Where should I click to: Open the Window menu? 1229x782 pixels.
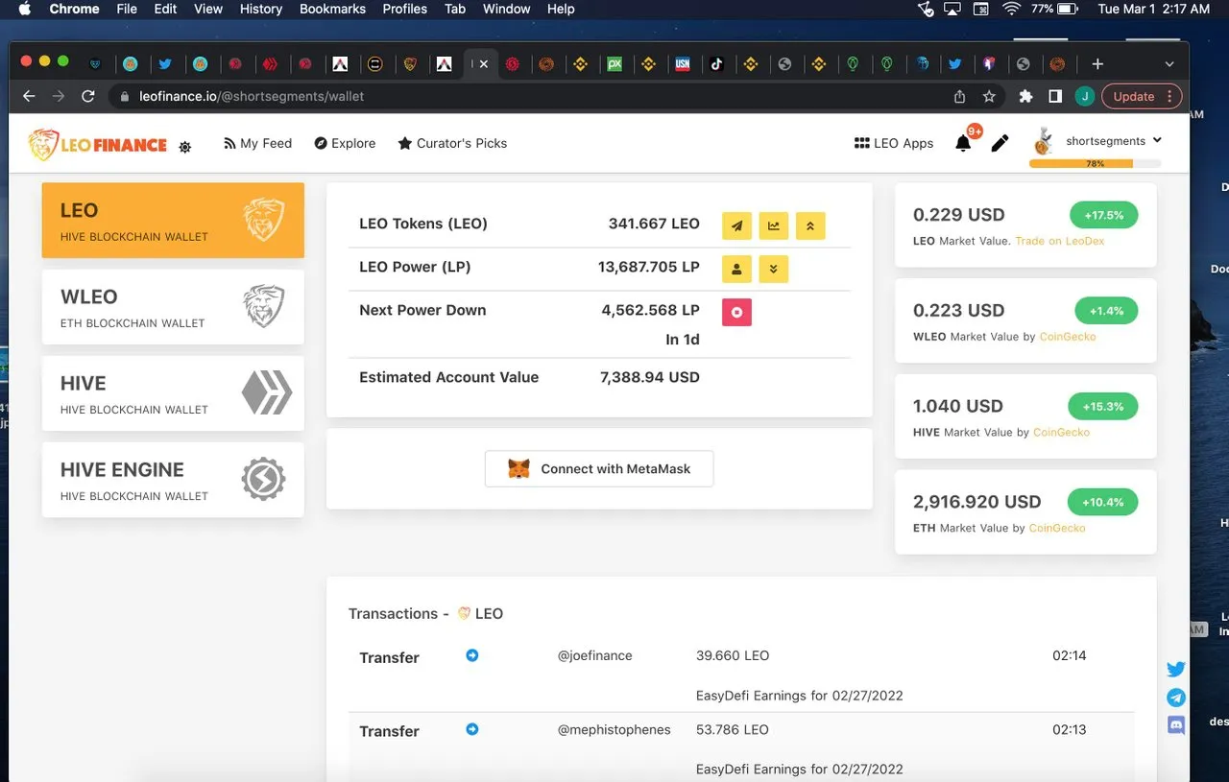pos(506,9)
